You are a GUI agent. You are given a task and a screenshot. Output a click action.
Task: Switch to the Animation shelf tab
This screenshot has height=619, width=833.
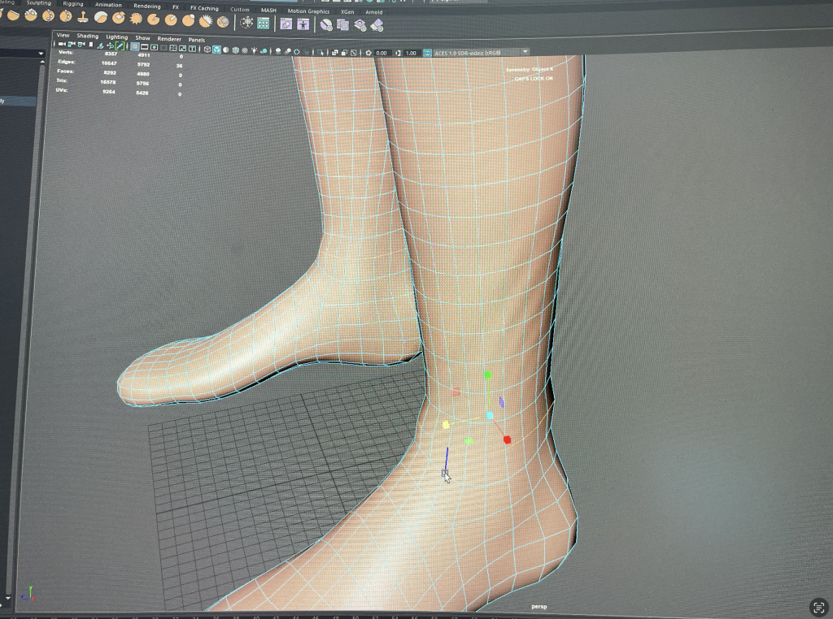108,5
